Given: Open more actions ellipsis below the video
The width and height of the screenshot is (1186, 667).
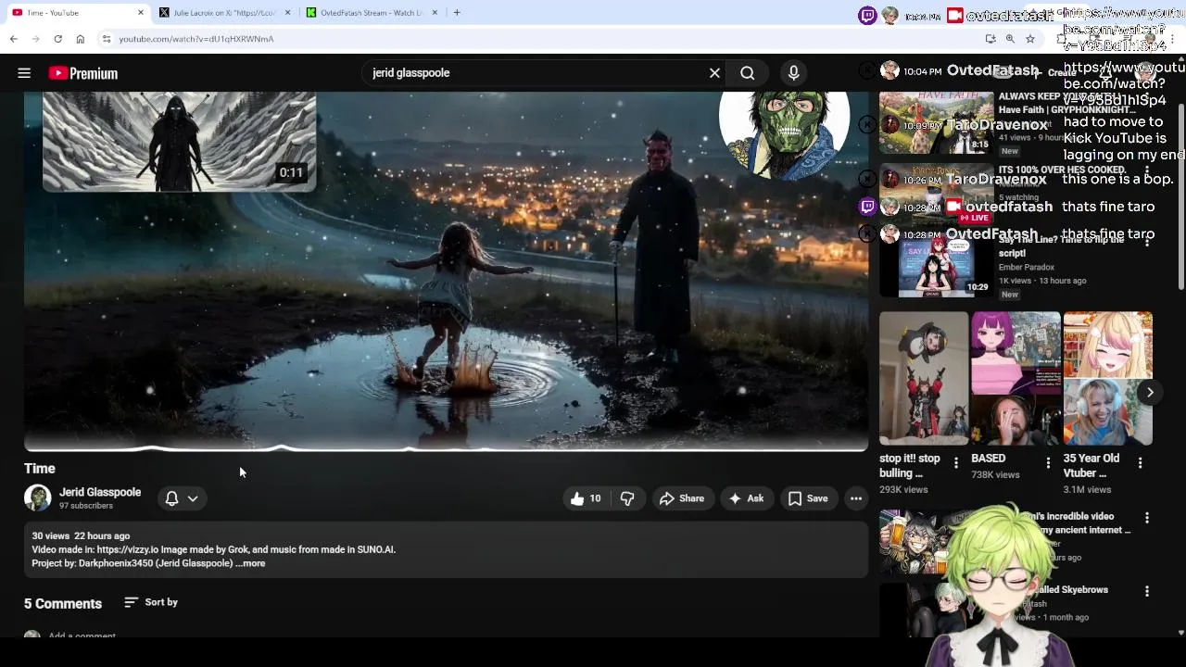Looking at the screenshot, I should (x=856, y=498).
